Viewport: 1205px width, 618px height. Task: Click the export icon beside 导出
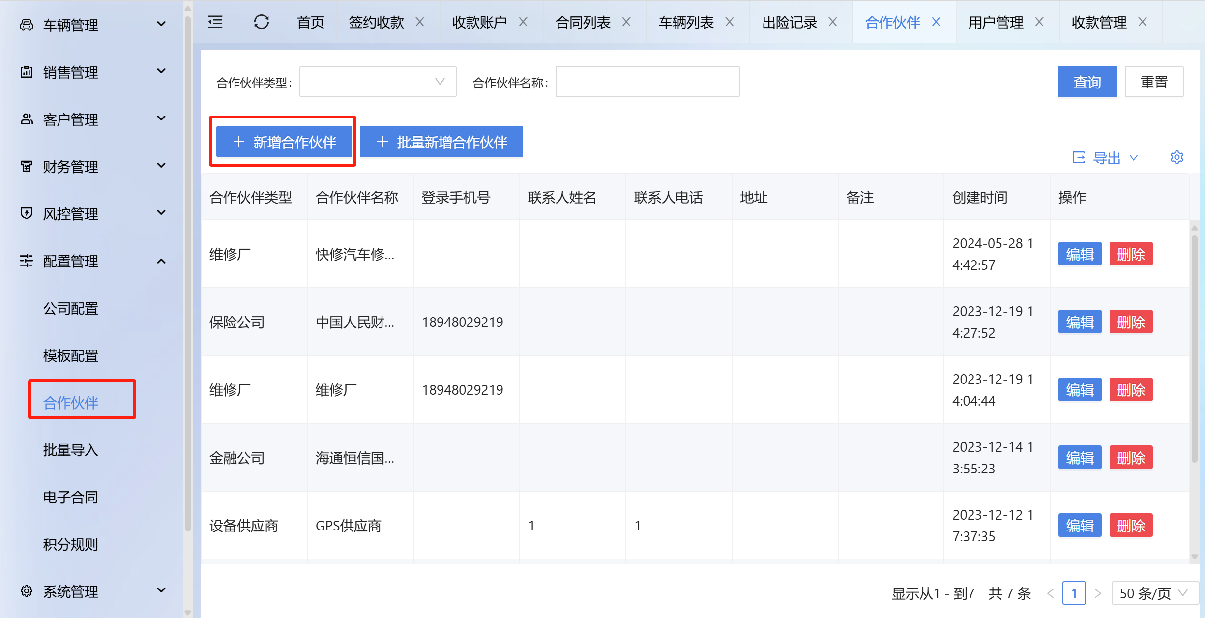[x=1078, y=158]
